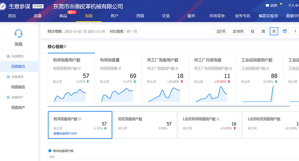The width and height of the screenshot is (299, 161).
Task: Click the 询盘用户 section icon in sidebar
Action: click(x=8, y=97)
